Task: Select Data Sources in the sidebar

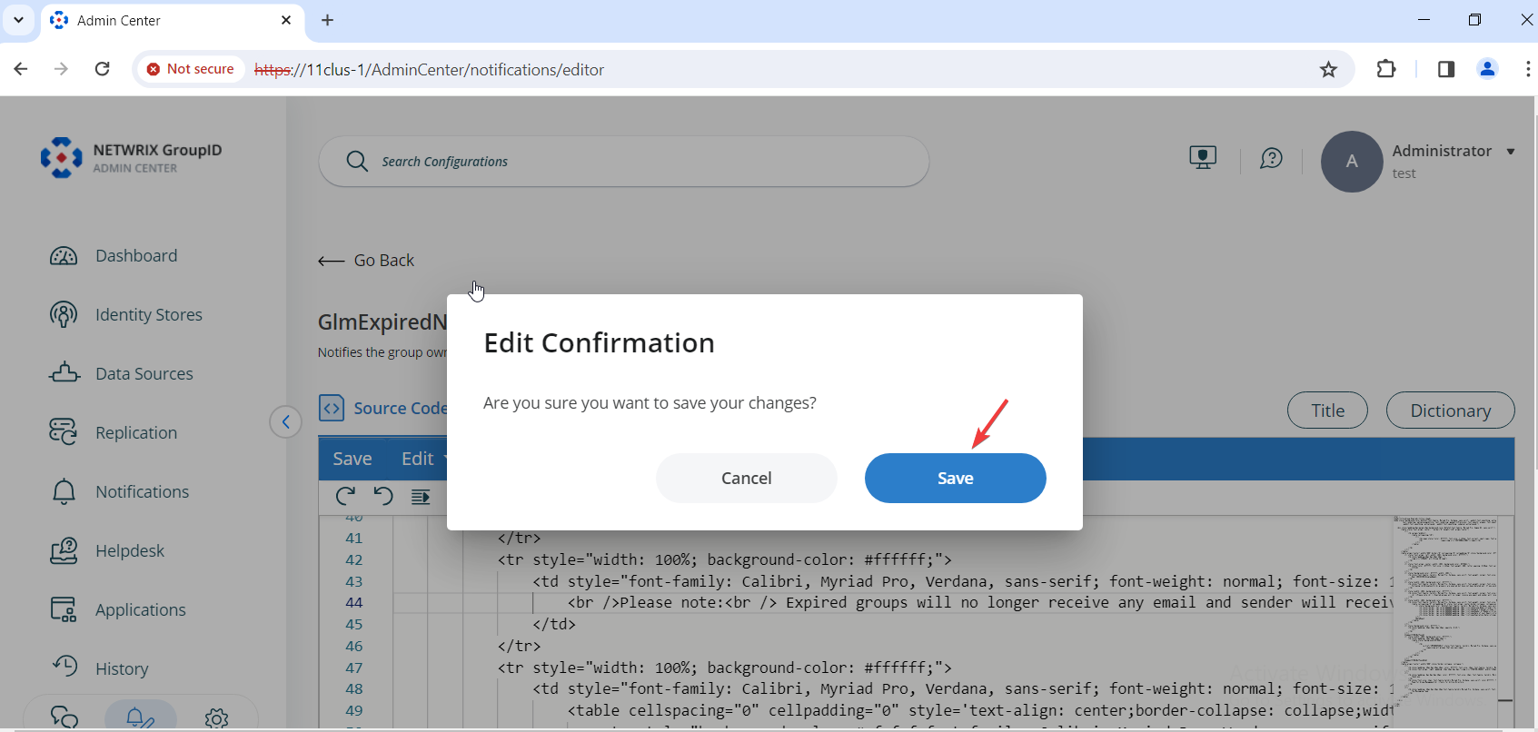Action: [144, 373]
